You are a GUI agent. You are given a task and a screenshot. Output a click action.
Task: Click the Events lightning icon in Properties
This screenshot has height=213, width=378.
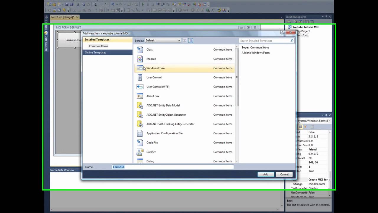tap(305, 127)
